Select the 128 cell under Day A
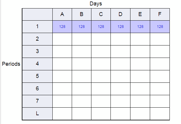Image resolution: width=181 pixels, height=124 pixels. pos(62,27)
